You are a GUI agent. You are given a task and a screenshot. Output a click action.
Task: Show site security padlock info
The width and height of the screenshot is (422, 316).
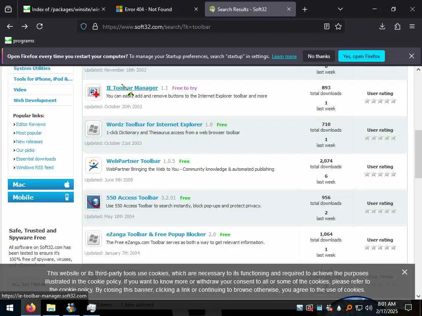click(x=95, y=27)
